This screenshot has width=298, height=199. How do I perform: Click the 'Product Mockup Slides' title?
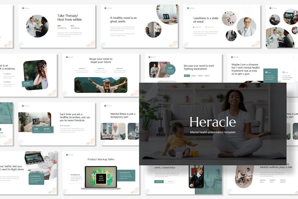[101, 159]
